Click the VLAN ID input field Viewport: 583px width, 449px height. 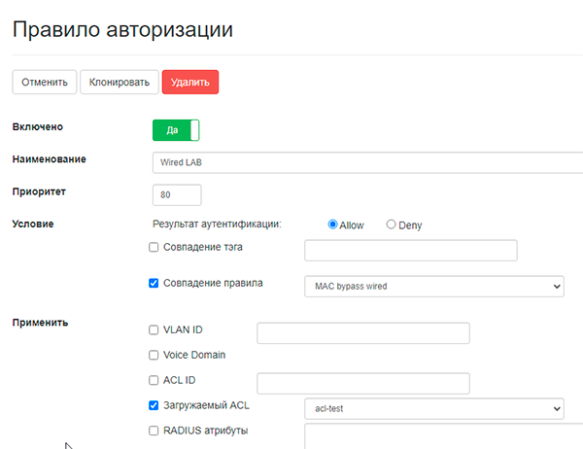pos(363,333)
